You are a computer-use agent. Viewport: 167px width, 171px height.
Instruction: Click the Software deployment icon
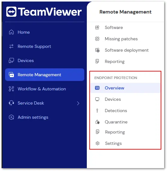click(97, 50)
